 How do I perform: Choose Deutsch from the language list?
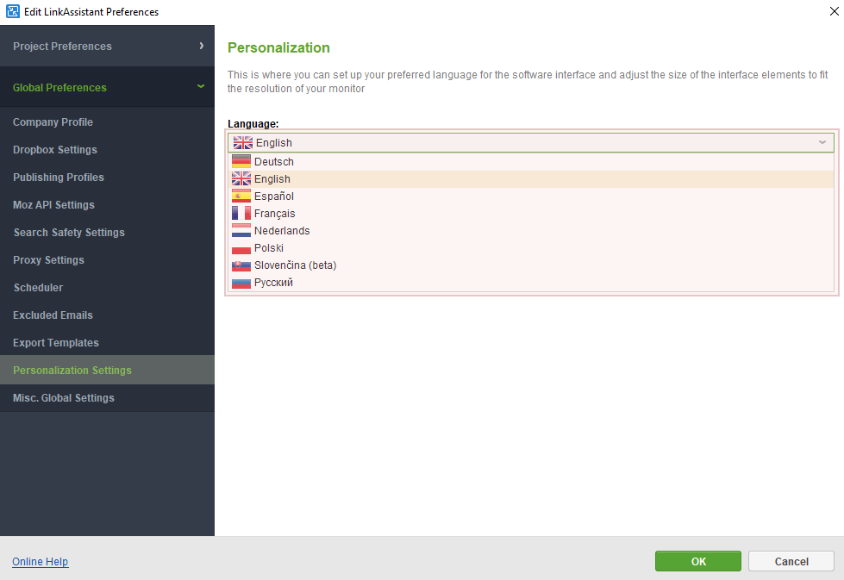point(531,161)
